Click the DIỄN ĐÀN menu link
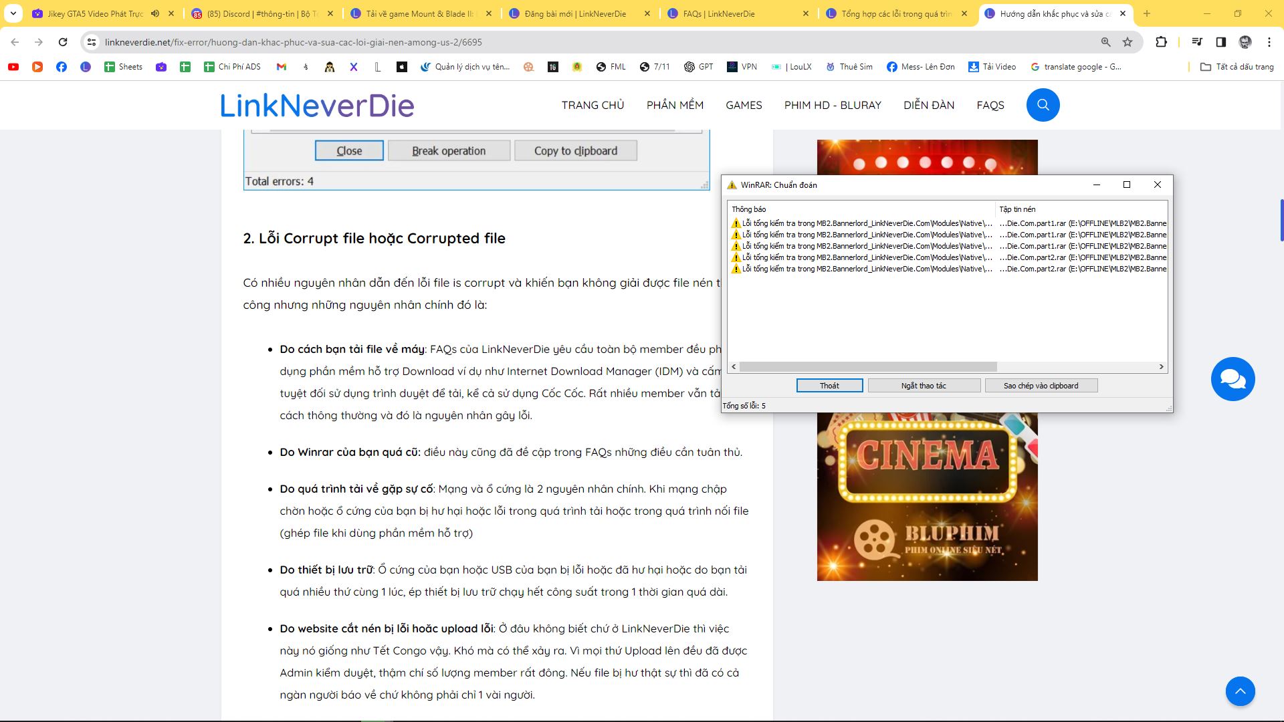 928,104
